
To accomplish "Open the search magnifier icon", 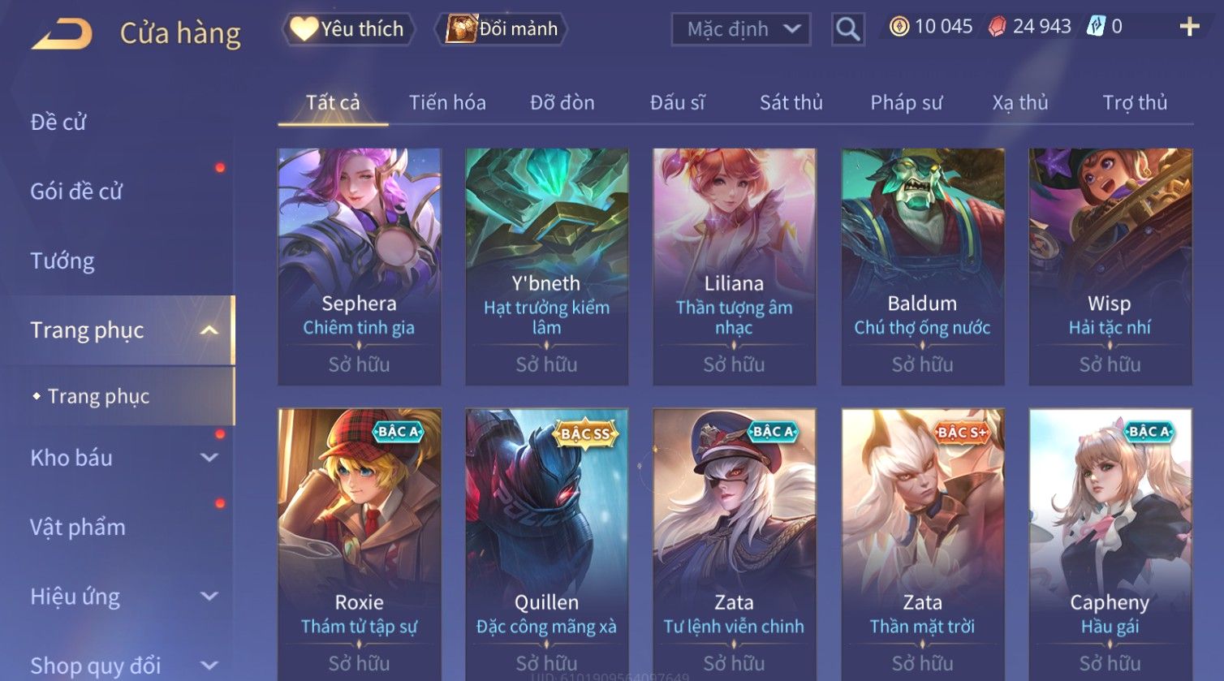I will [847, 29].
